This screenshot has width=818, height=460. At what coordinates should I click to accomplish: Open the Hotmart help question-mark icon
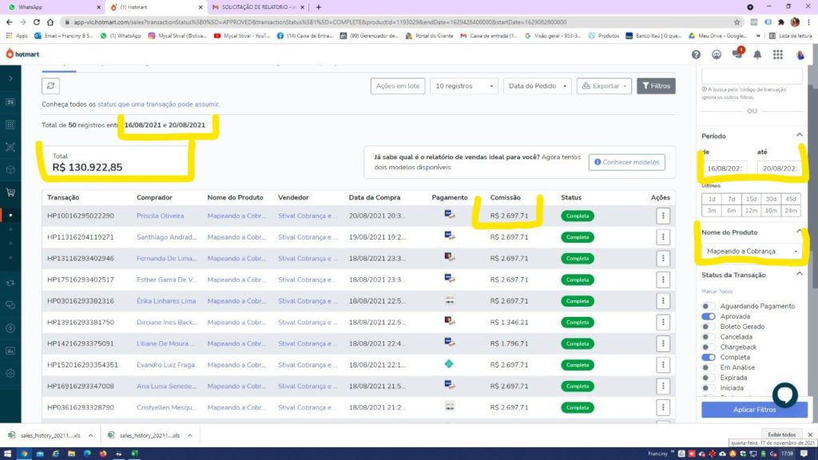696,54
